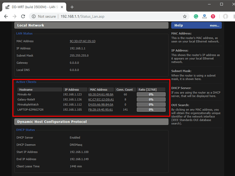The width and height of the screenshot is (235, 176).
Task: Maximize the browser window
Action: pyautogui.click(x=221, y=4)
